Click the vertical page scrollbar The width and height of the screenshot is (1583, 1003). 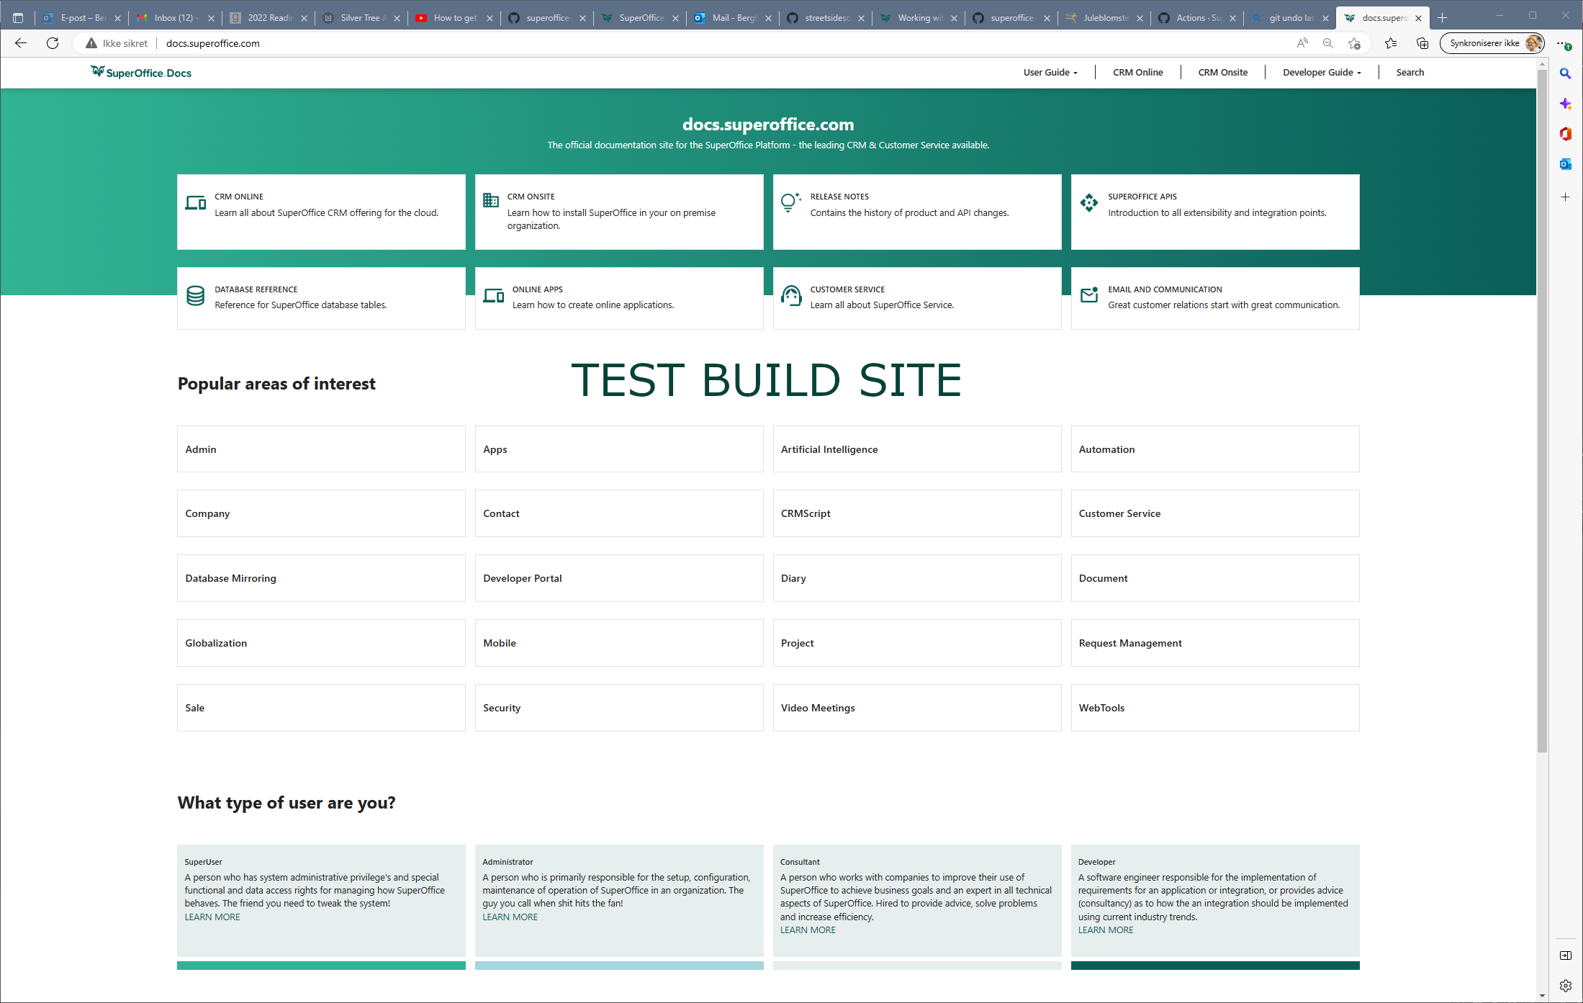tap(1542, 410)
